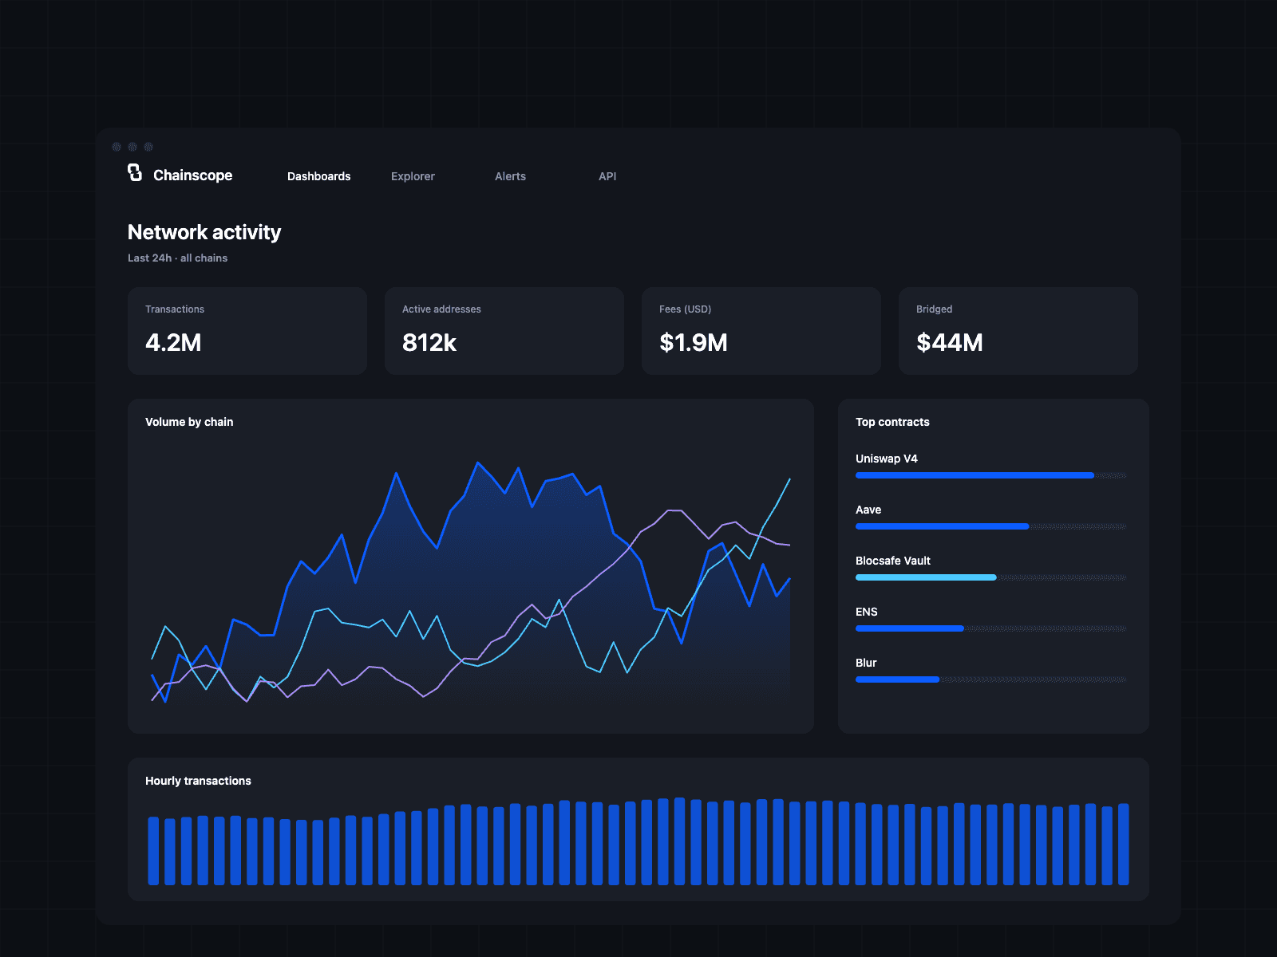Select the Aave contract label
The width and height of the screenshot is (1277, 957).
868,510
